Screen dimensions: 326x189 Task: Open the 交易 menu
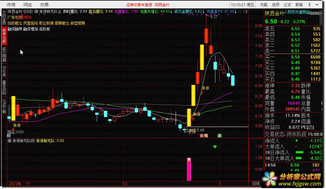tap(44, 5)
